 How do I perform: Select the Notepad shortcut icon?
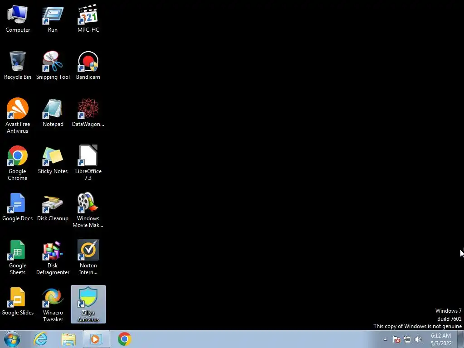click(53, 113)
